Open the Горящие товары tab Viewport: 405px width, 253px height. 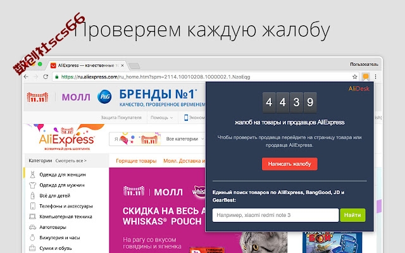click(x=136, y=161)
